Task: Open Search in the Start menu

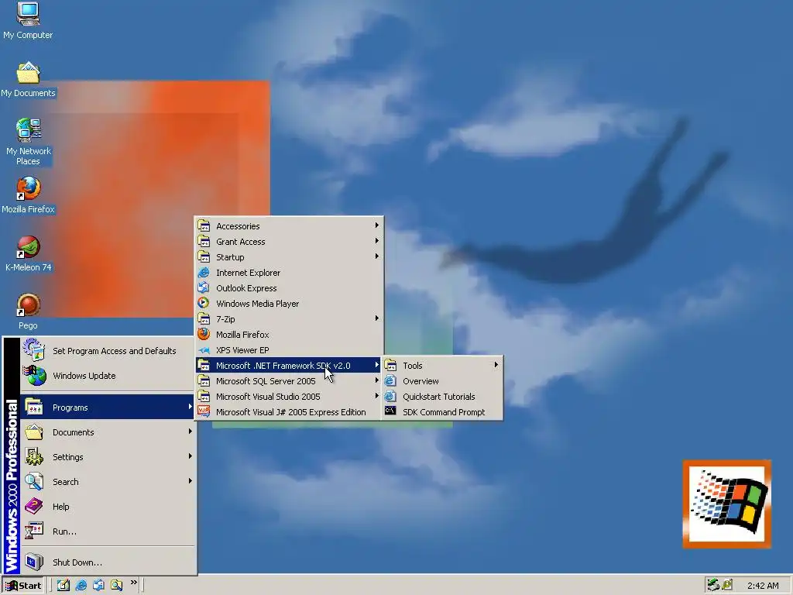Action: (108, 481)
